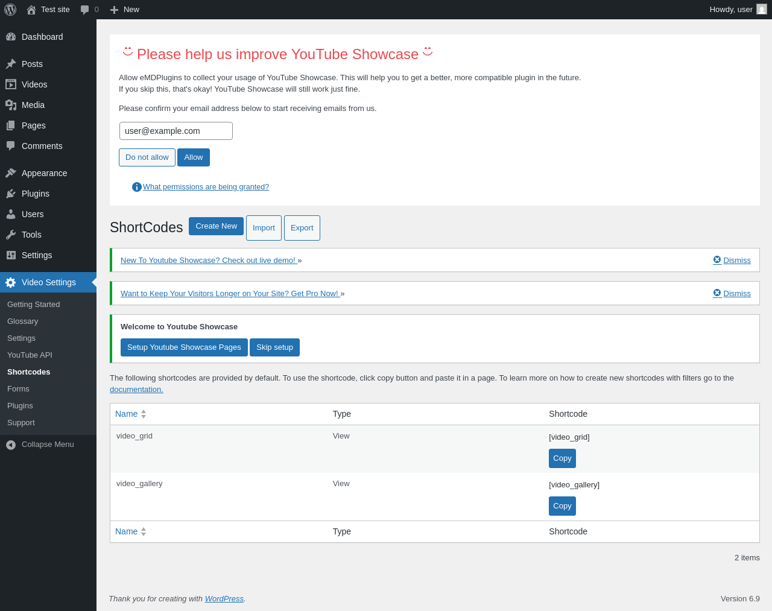Image resolution: width=772 pixels, height=611 pixels.
Task: Open the live demo link
Action: pos(209,261)
